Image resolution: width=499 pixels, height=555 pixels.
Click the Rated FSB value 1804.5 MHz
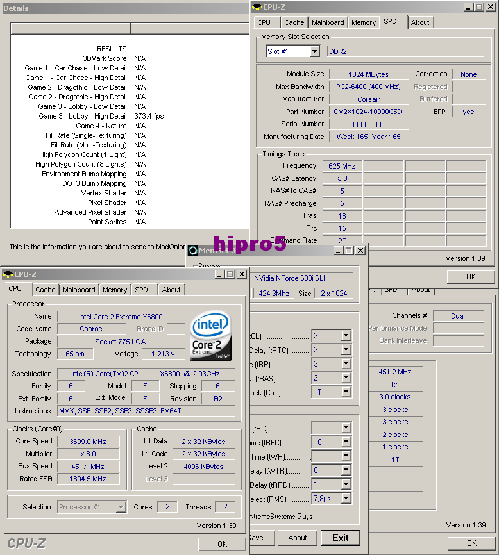[x=88, y=479]
